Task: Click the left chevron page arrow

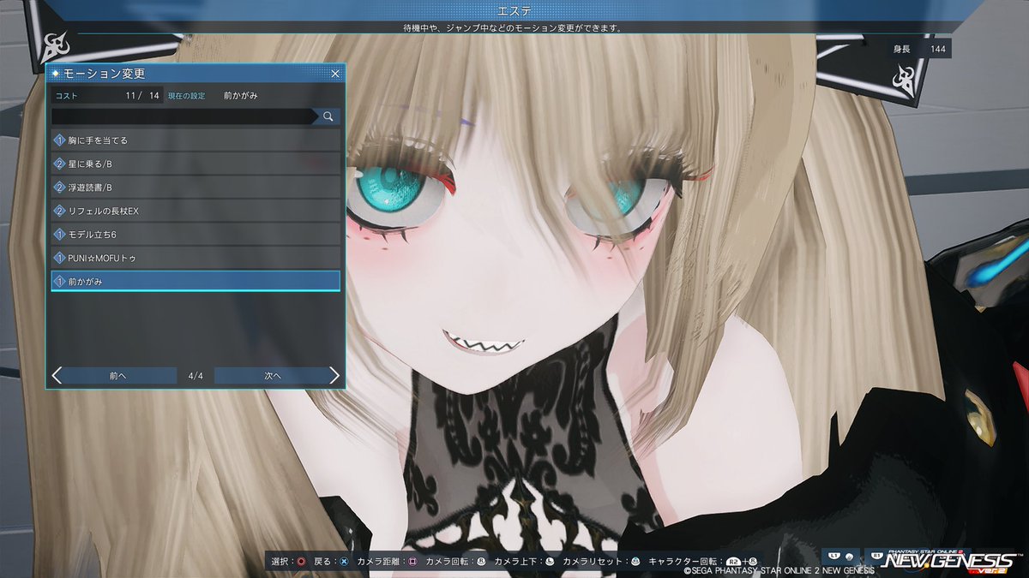Action: [x=57, y=375]
